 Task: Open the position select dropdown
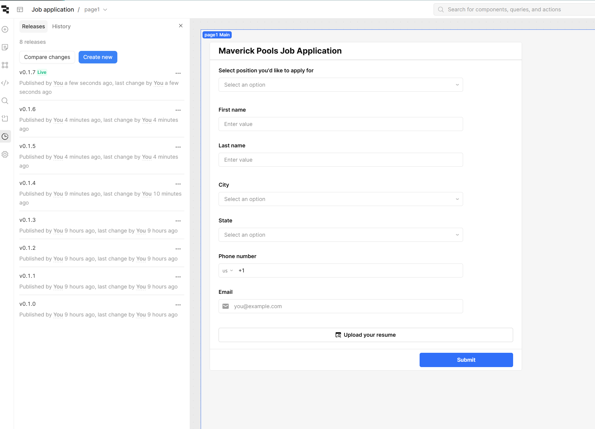click(341, 85)
